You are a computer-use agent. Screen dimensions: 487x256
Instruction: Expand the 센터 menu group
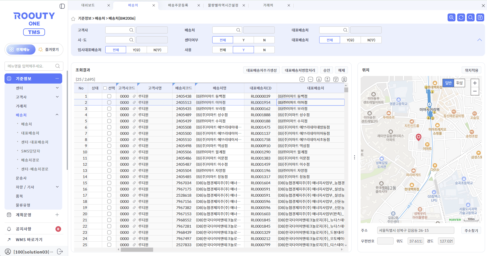(x=57, y=88)
